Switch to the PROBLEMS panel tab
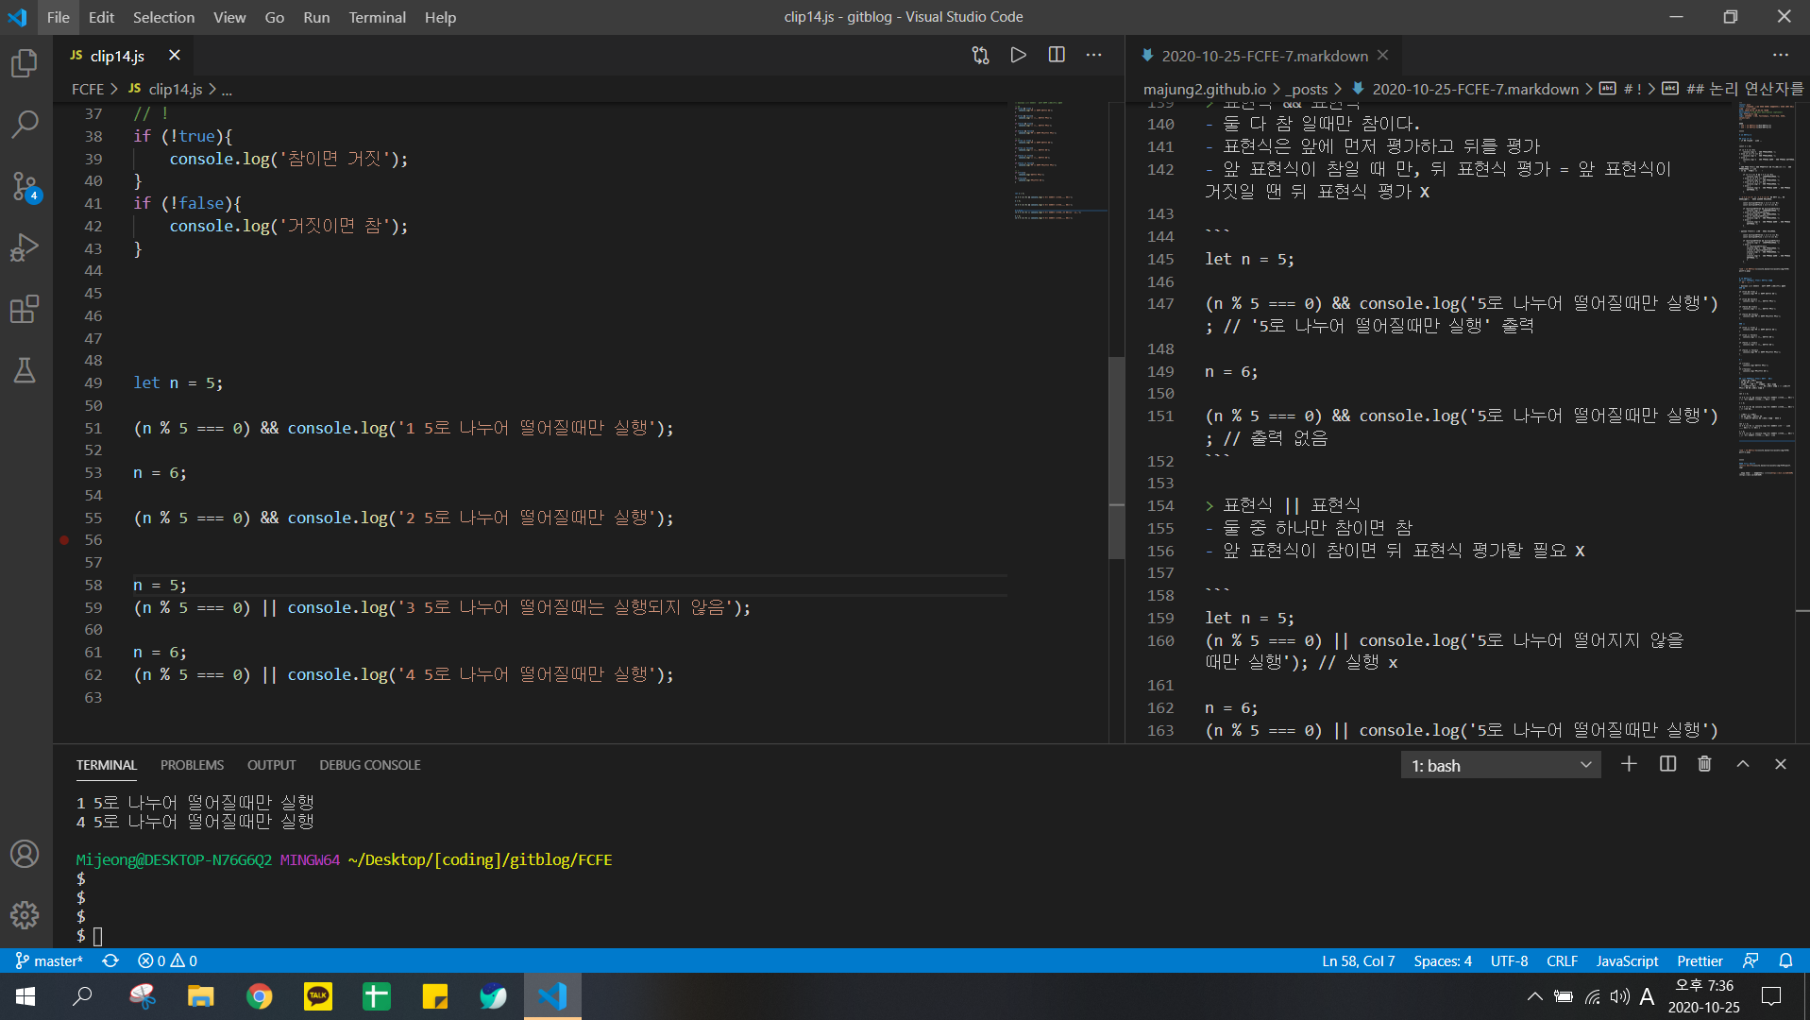Viewport: 1810px width, 1020px height. [x=192, y=765]
